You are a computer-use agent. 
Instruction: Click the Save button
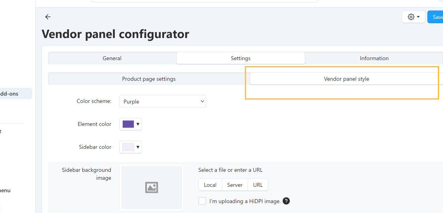(435, 17)
